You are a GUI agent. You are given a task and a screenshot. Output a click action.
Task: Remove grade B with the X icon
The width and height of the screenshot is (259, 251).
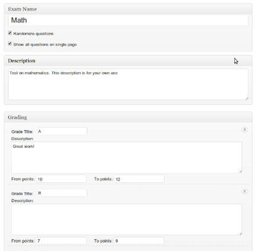click(244, 191)
